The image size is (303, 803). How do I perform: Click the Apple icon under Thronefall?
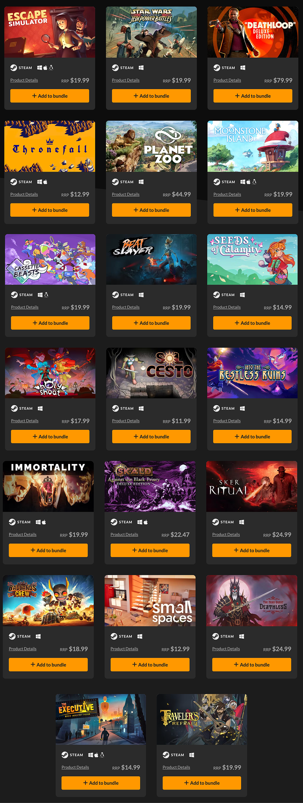[45, 182]
